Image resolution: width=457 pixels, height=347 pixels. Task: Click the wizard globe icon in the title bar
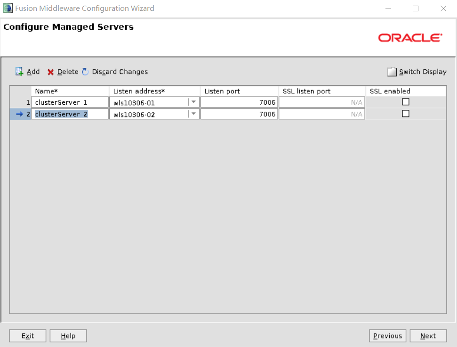pos(8,8)
